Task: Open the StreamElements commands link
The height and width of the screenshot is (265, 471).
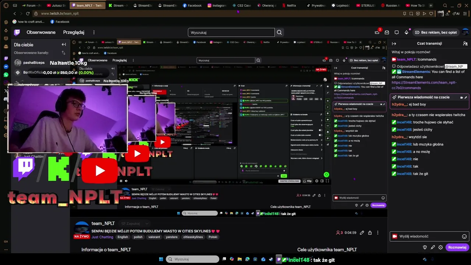Action: pyautogui.click(x=424, y=85)
